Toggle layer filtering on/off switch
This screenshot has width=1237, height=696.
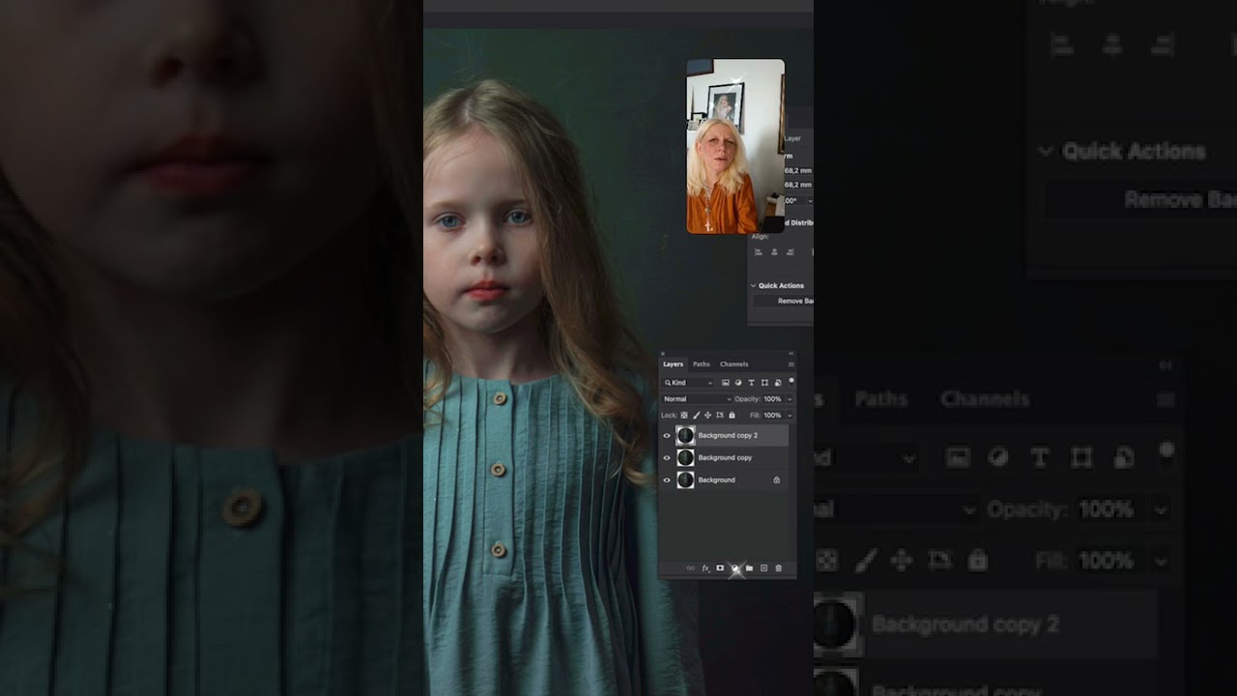pyautogui.click(x=791, y=381)
